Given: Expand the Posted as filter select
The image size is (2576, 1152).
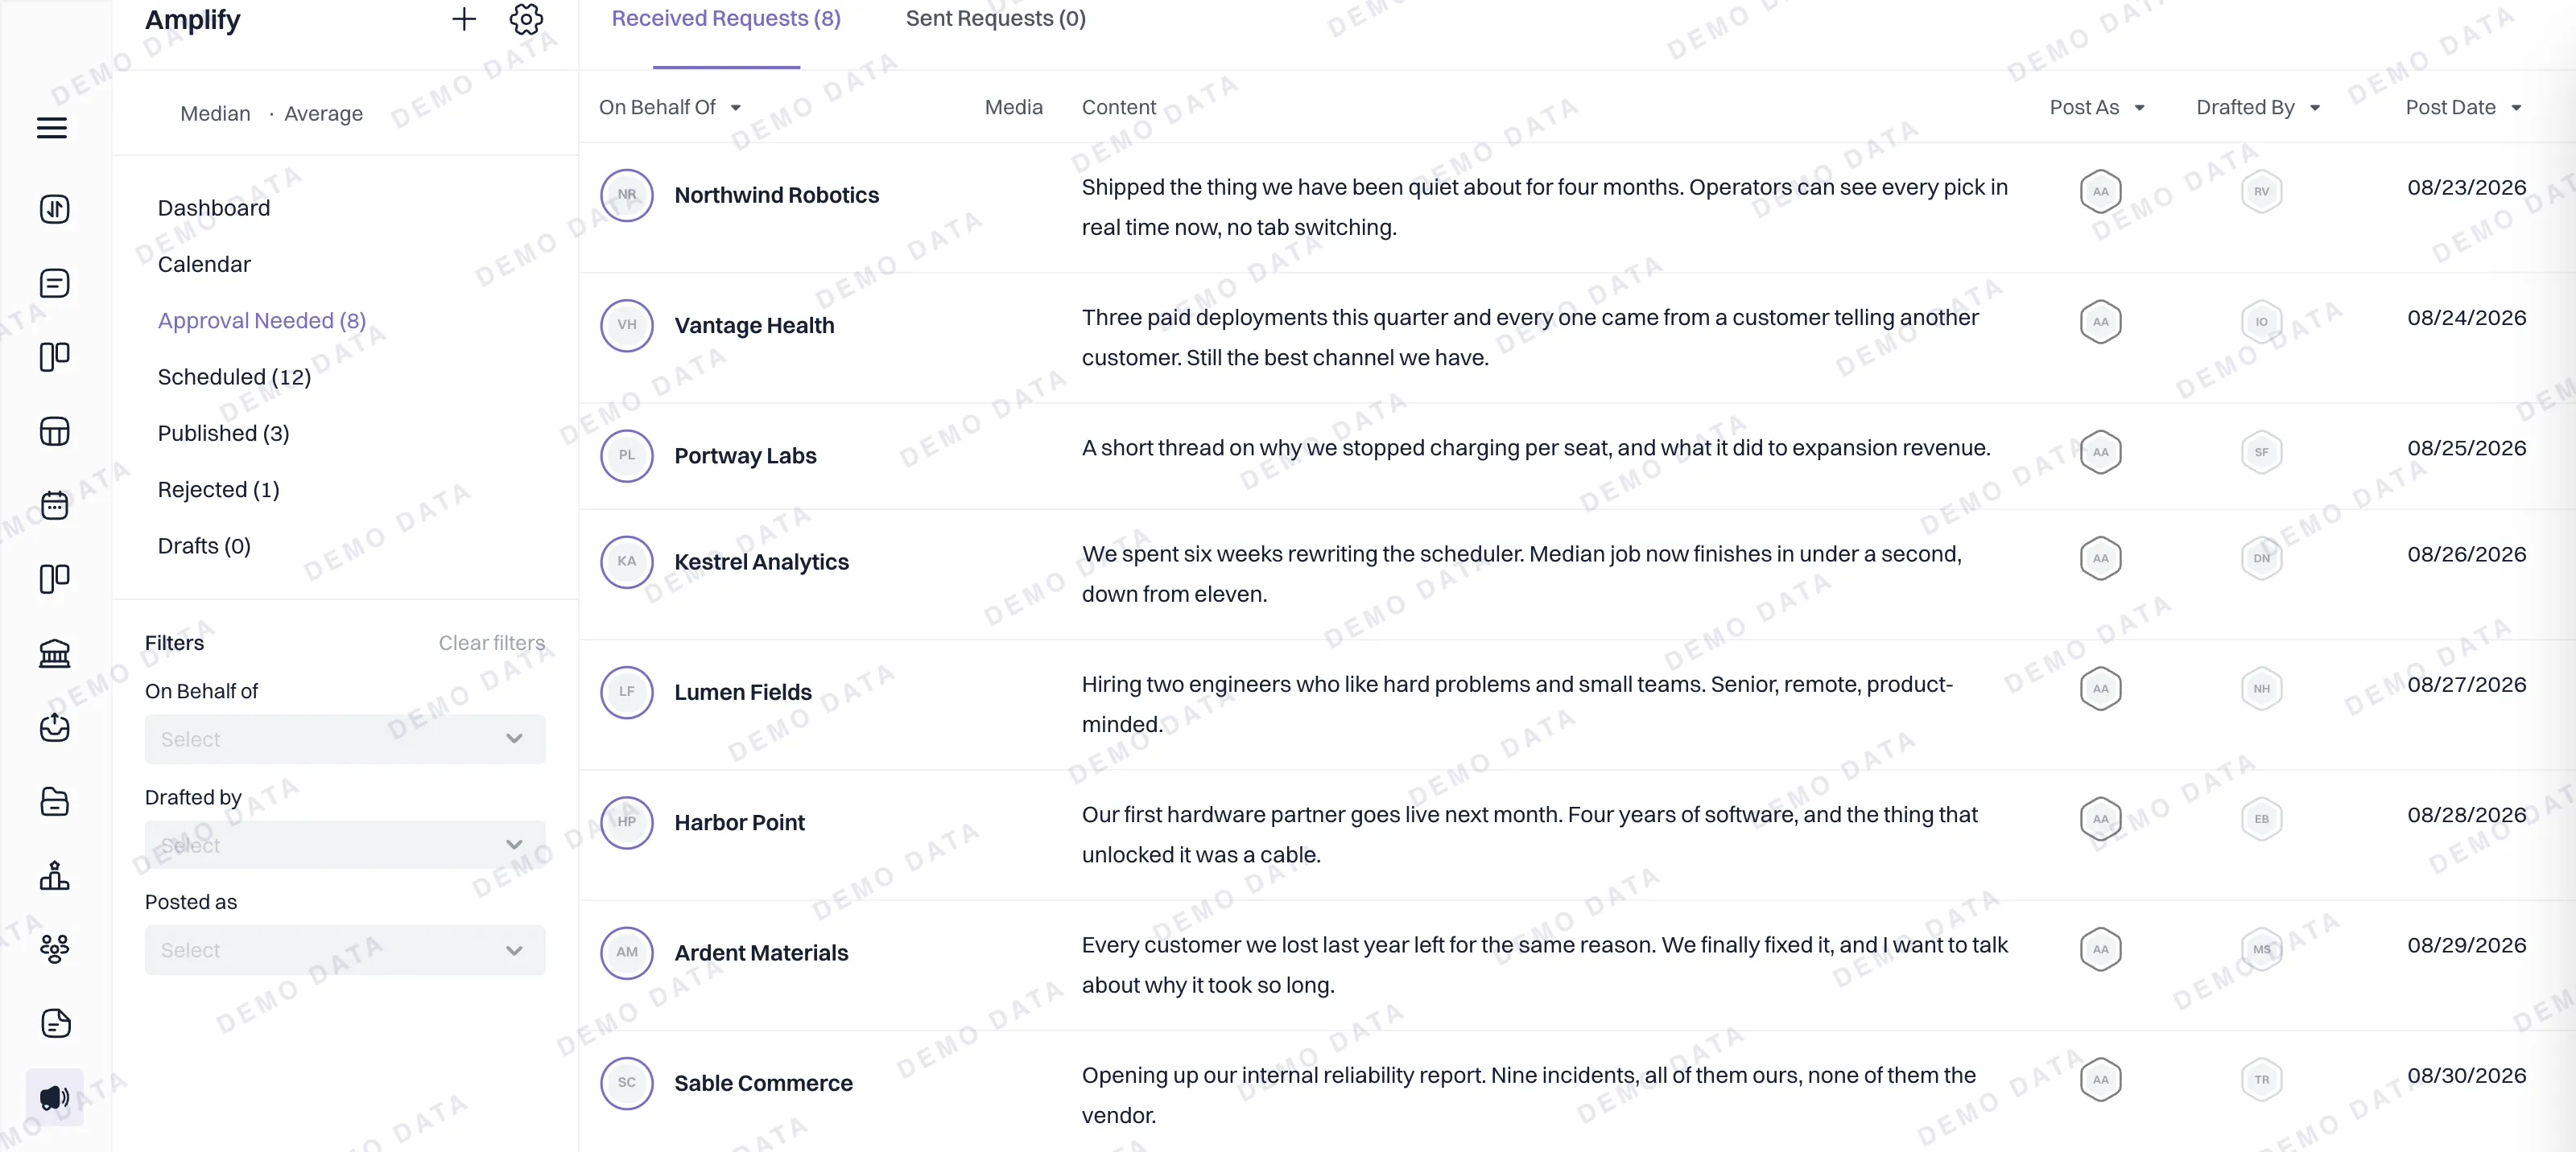Looking at the screenshot, I should 345,950.
